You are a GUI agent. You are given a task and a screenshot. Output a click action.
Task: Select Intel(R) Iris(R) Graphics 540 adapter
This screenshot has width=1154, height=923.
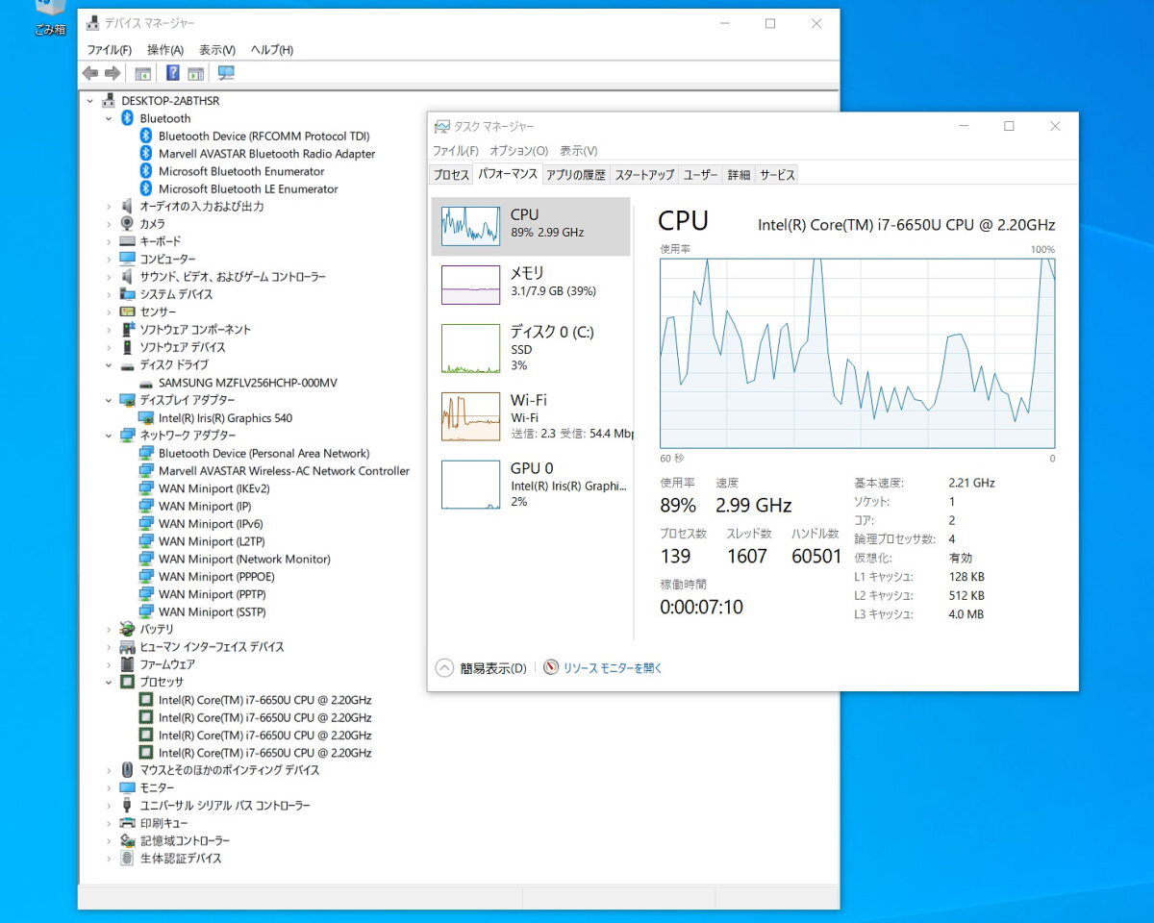225,418
